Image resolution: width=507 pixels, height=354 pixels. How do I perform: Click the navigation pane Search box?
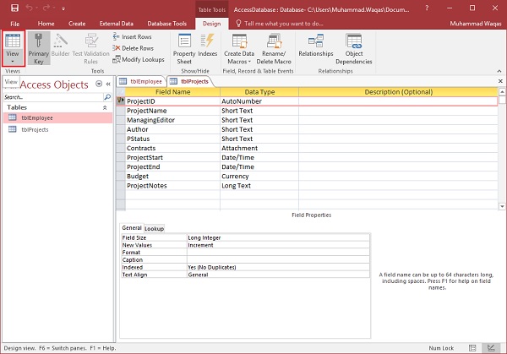click(x=52, y=97)
